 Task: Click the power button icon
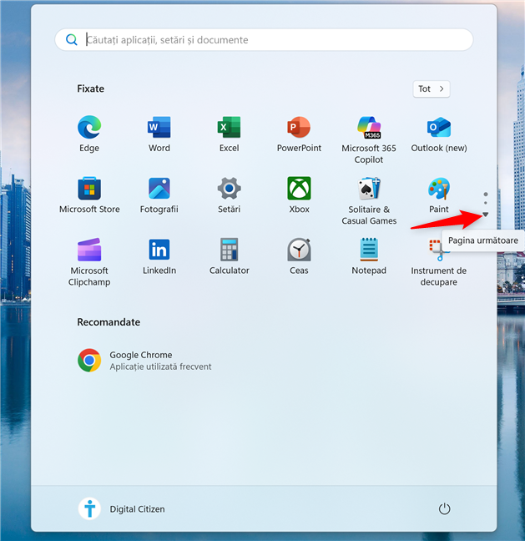coord(444,509)
